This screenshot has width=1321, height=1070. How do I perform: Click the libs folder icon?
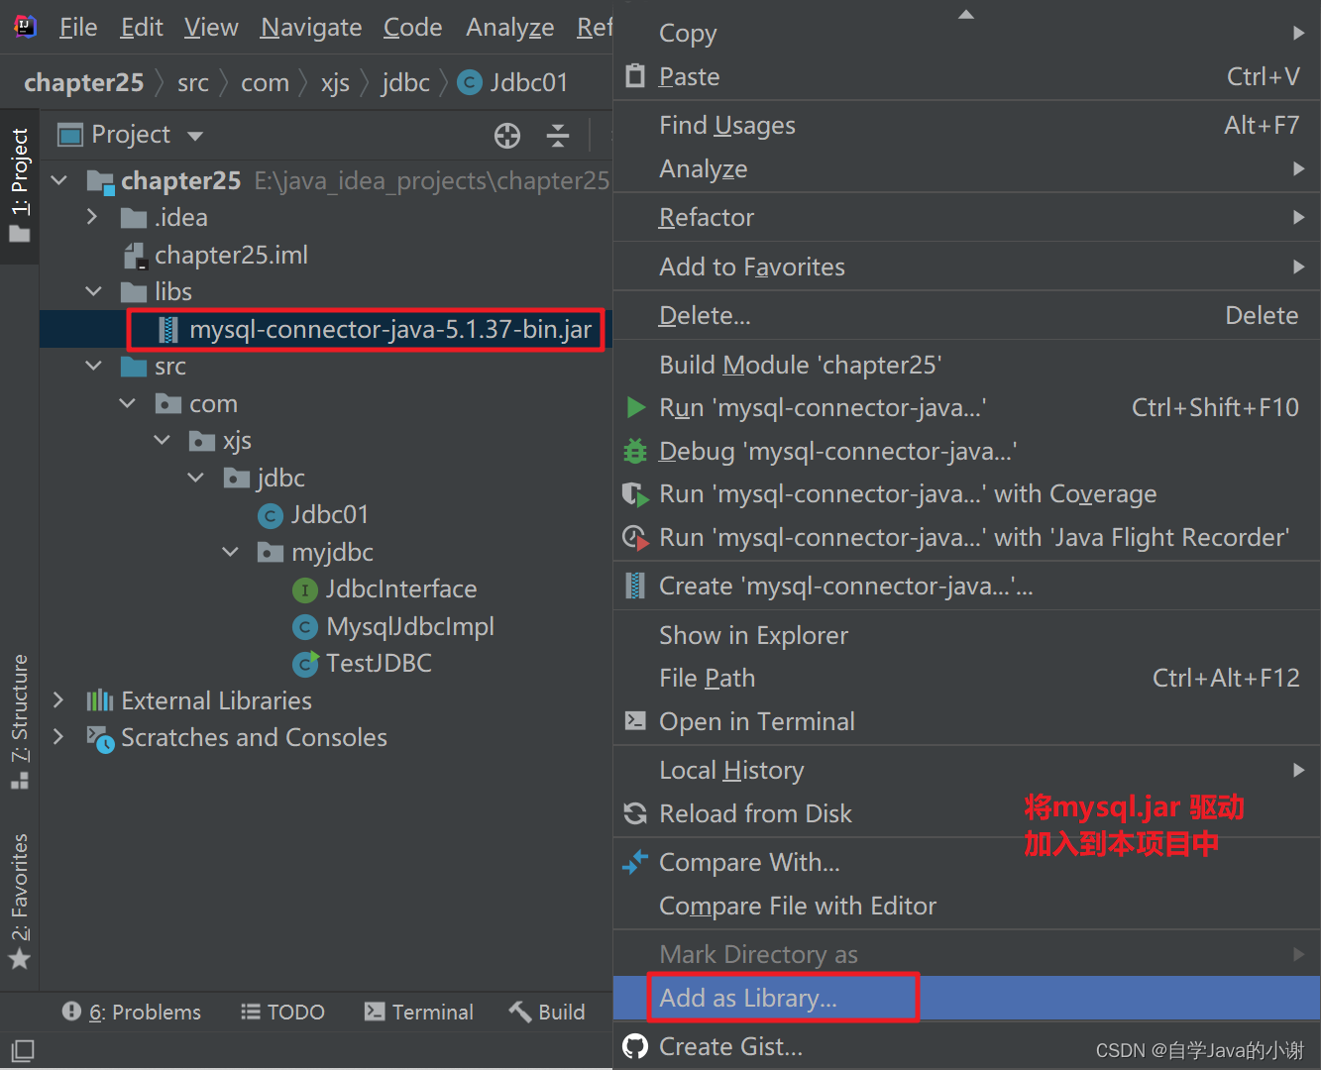coord(134,292)
